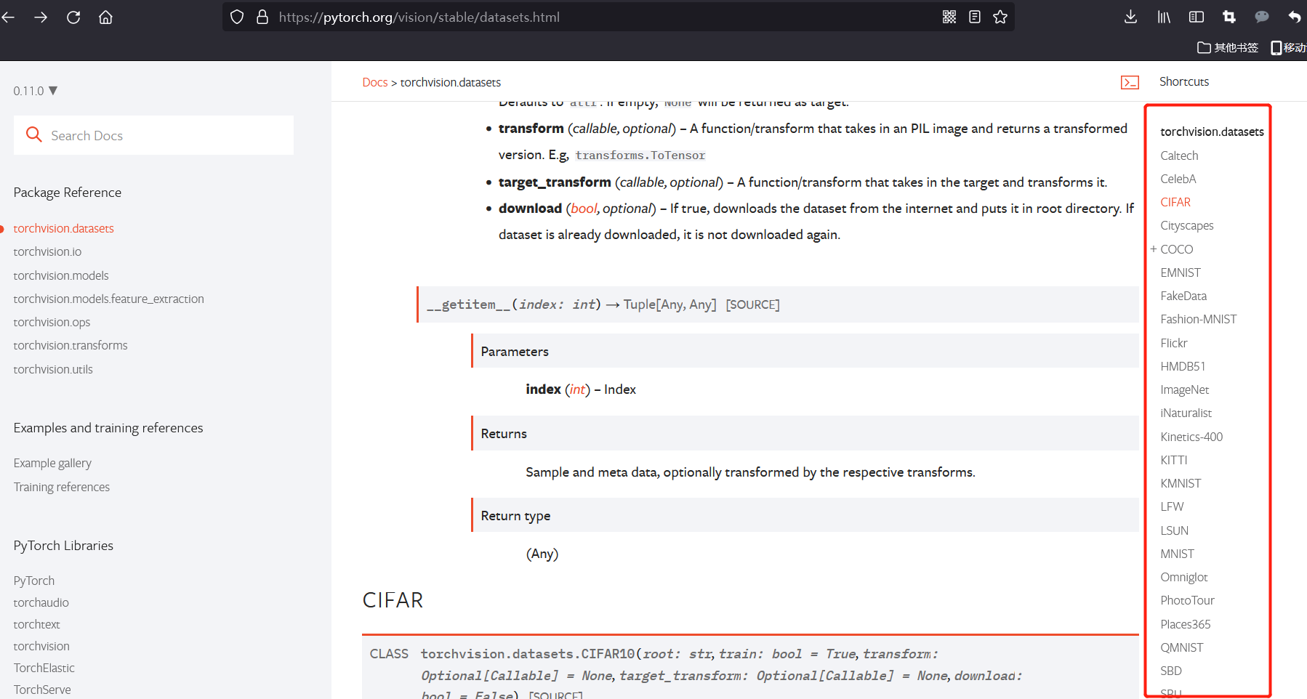The image size is (1307, 699).
Task: Open other bookmarks folder
Action: tap(1228, 47)
